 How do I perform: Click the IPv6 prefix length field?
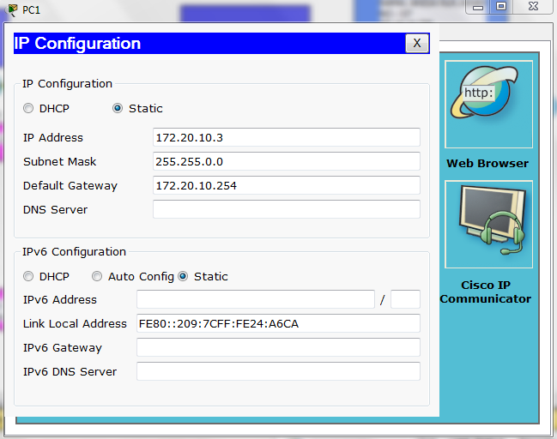[x=405, y=299]
